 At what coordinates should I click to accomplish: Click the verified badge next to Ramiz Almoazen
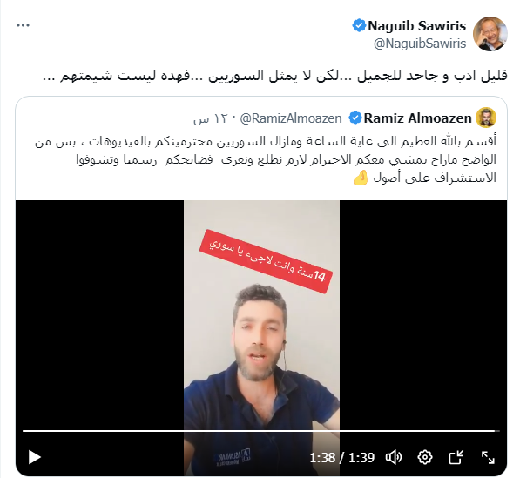pyautogui.click(x=355, y=118)
